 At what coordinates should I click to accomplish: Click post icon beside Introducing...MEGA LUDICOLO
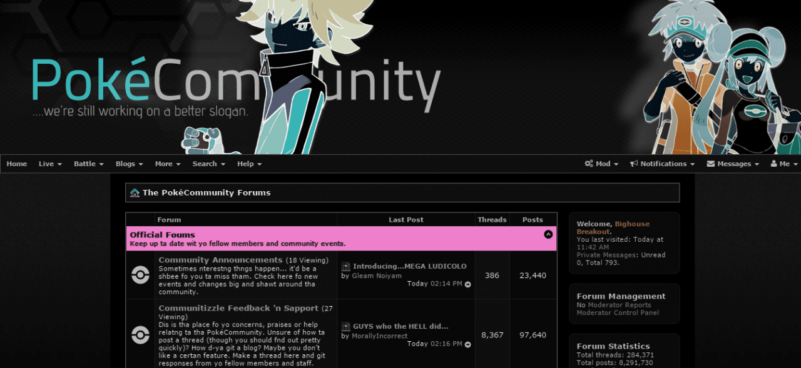345,266
